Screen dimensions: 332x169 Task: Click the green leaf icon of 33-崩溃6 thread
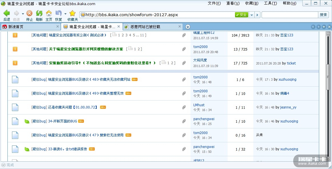click(27, 149)
